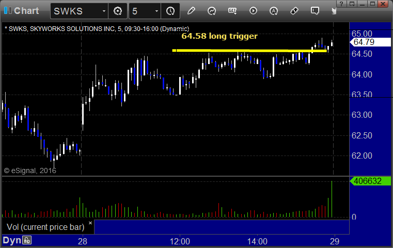Click the Twitter bird icon
The image size is (393, 248).
pyautogui.click(x=334, y=11)
